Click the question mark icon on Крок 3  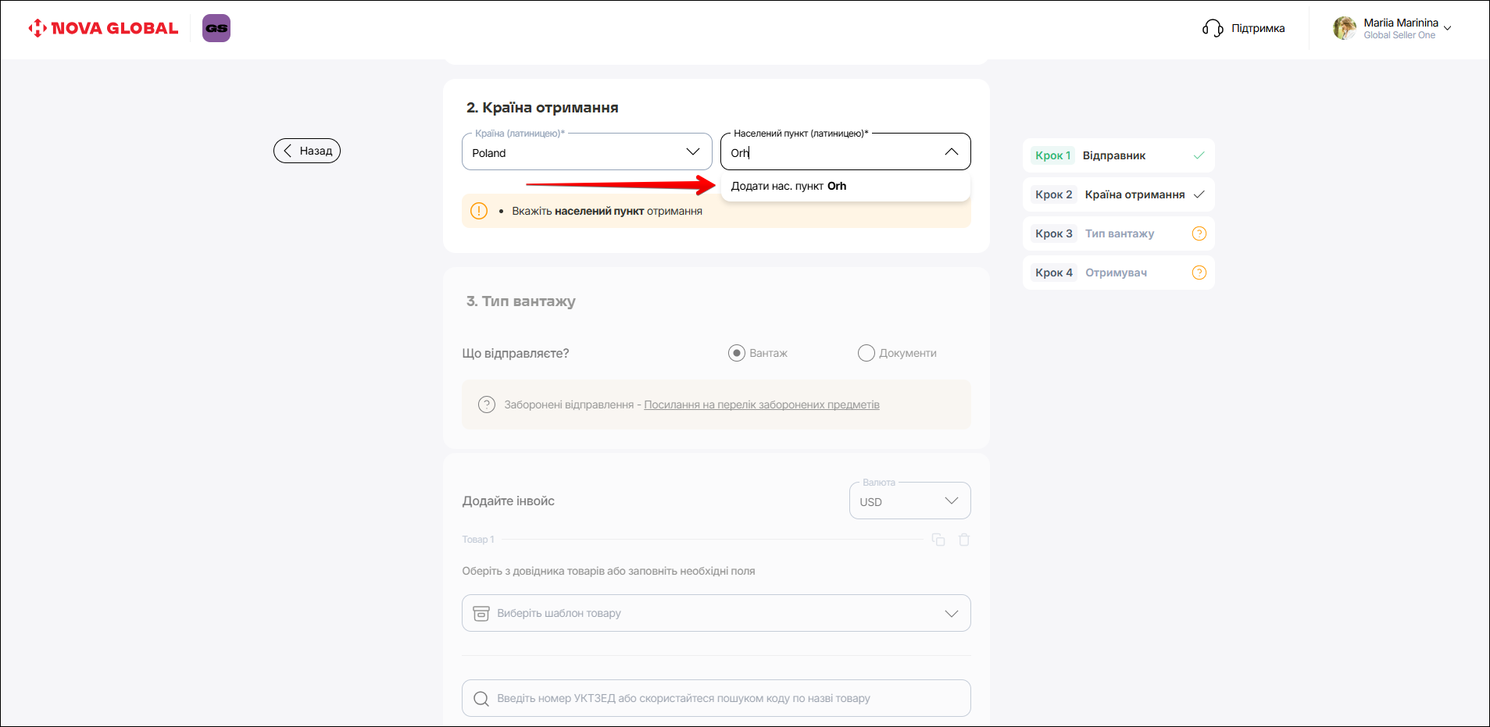click(1199, 233)
